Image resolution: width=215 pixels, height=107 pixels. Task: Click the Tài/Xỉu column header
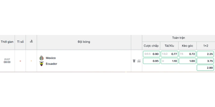169,46
